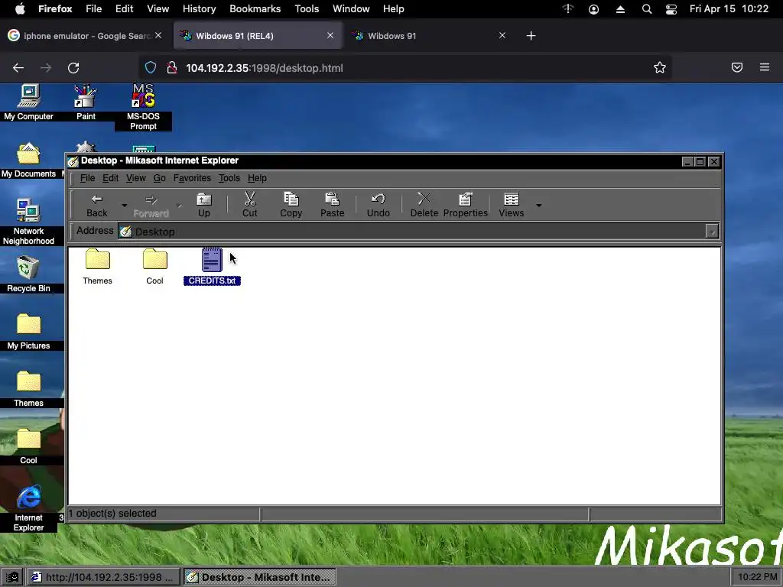
Task: Click the Views toolbar button
Action: tap(512, 205)
